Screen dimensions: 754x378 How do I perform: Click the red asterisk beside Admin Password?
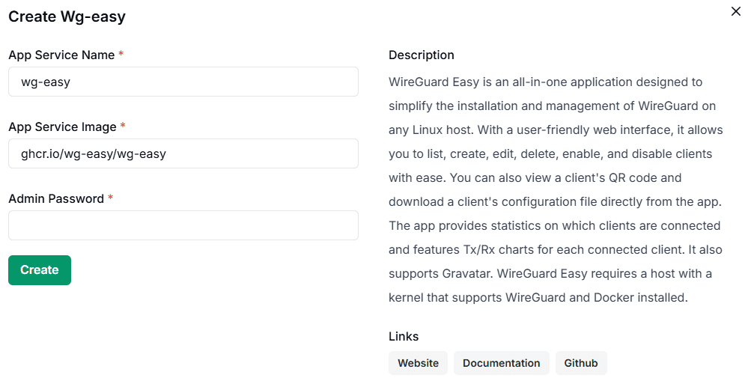click(x=111, y=198)
